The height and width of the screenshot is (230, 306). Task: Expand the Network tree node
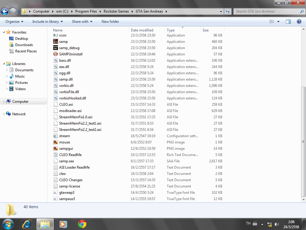4,114
